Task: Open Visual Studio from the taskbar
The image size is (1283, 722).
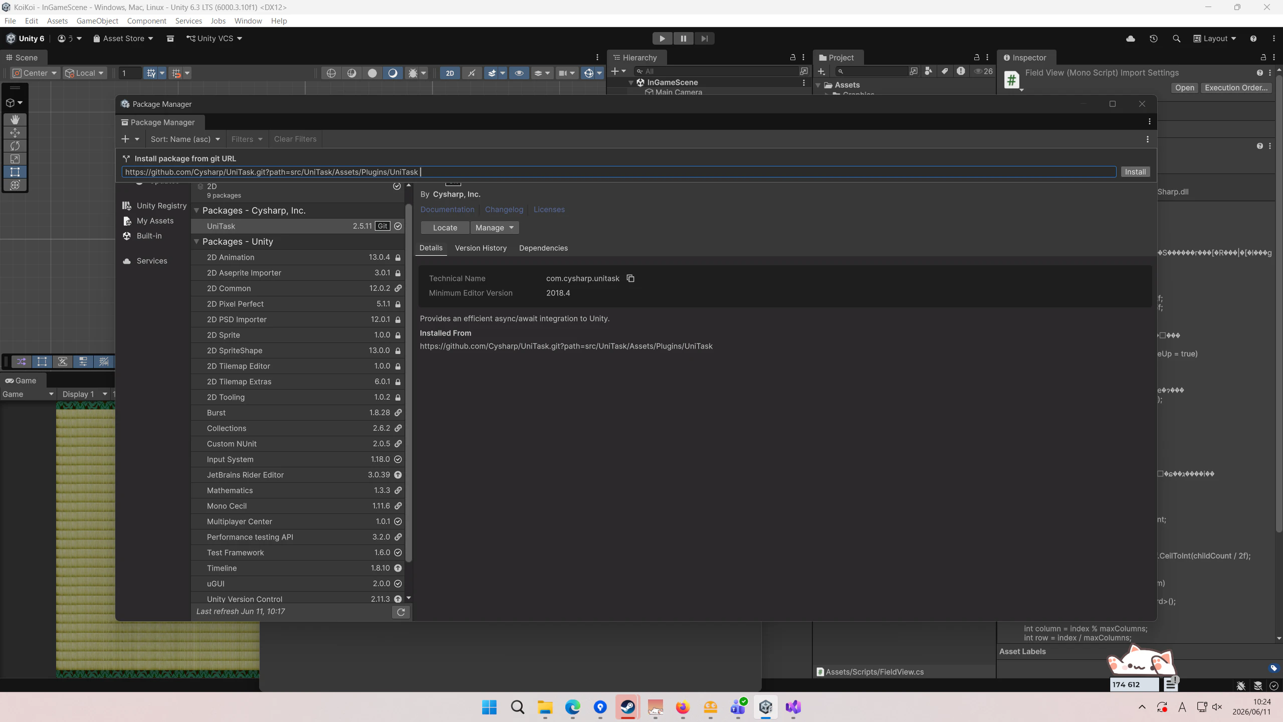Action: click(793, 707)
